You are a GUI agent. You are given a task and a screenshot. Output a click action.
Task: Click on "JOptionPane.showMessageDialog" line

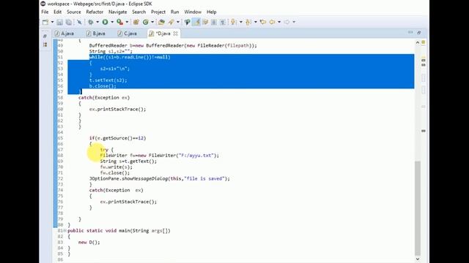click(x=160, y=178)
